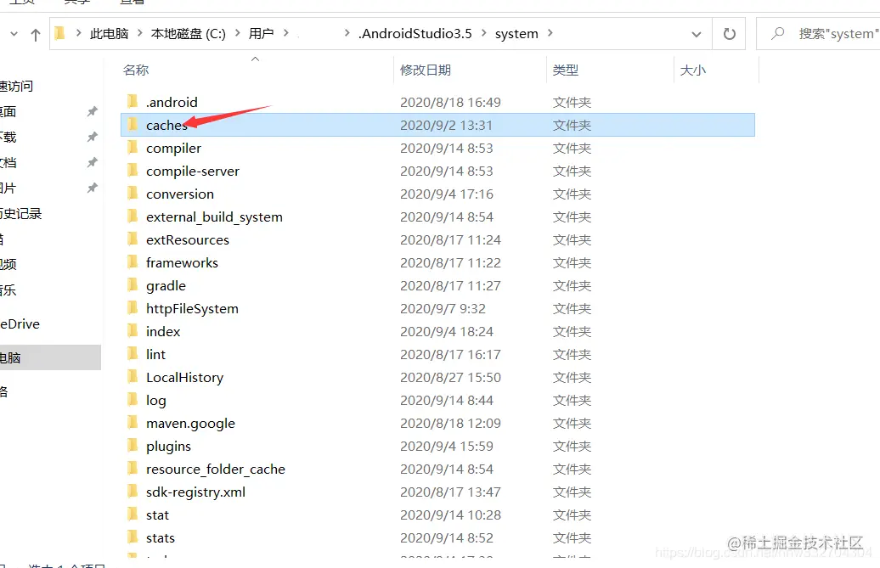Click the .android folder icon
The image size is (880, 568).
pyautogui.click(x=133, y=102)
